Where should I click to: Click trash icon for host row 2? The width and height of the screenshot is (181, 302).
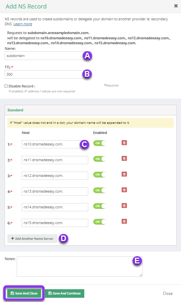coord(124,159)
